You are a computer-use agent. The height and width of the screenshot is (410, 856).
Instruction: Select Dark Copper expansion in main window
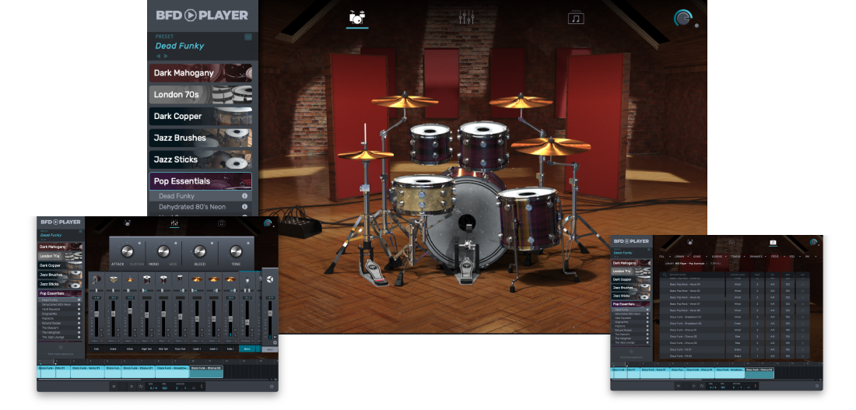tap(201, 116)
